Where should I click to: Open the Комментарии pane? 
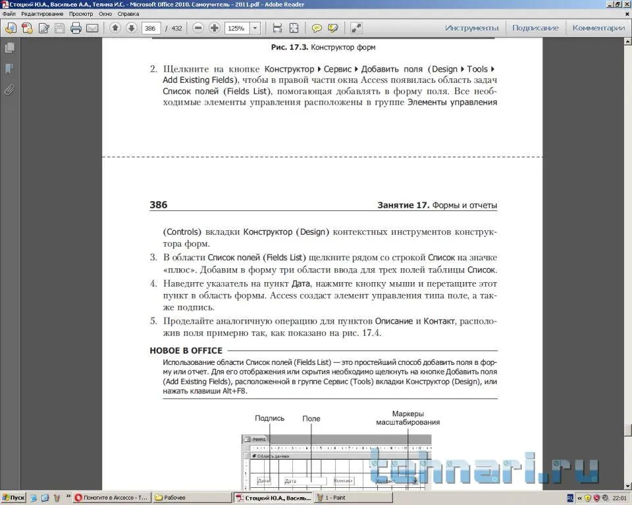pyautogui.click(x=598, y=28)
